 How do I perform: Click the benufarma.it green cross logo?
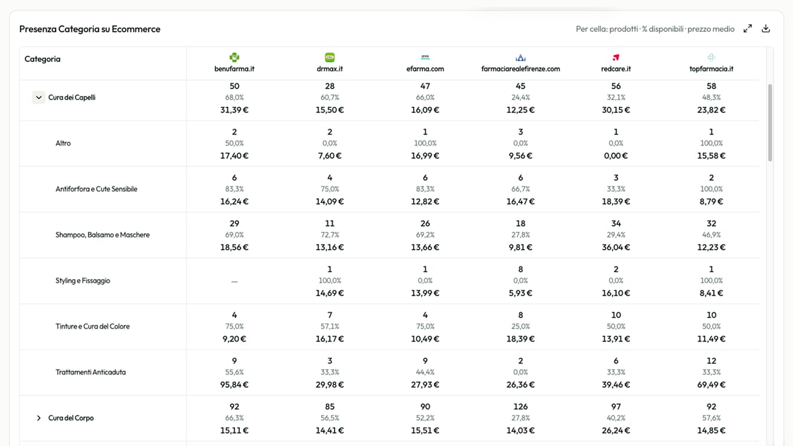click(234, 57)
